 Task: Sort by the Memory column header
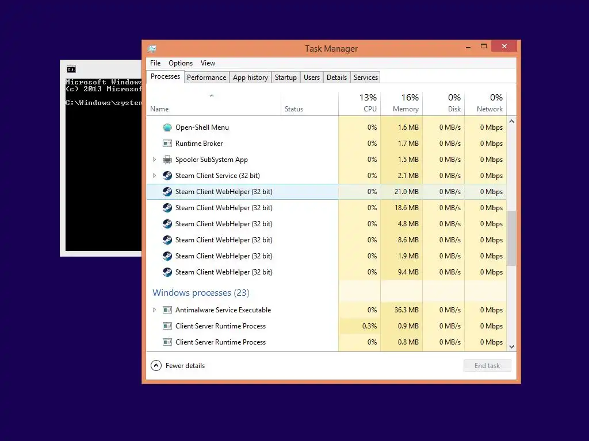tap(401, 103)
